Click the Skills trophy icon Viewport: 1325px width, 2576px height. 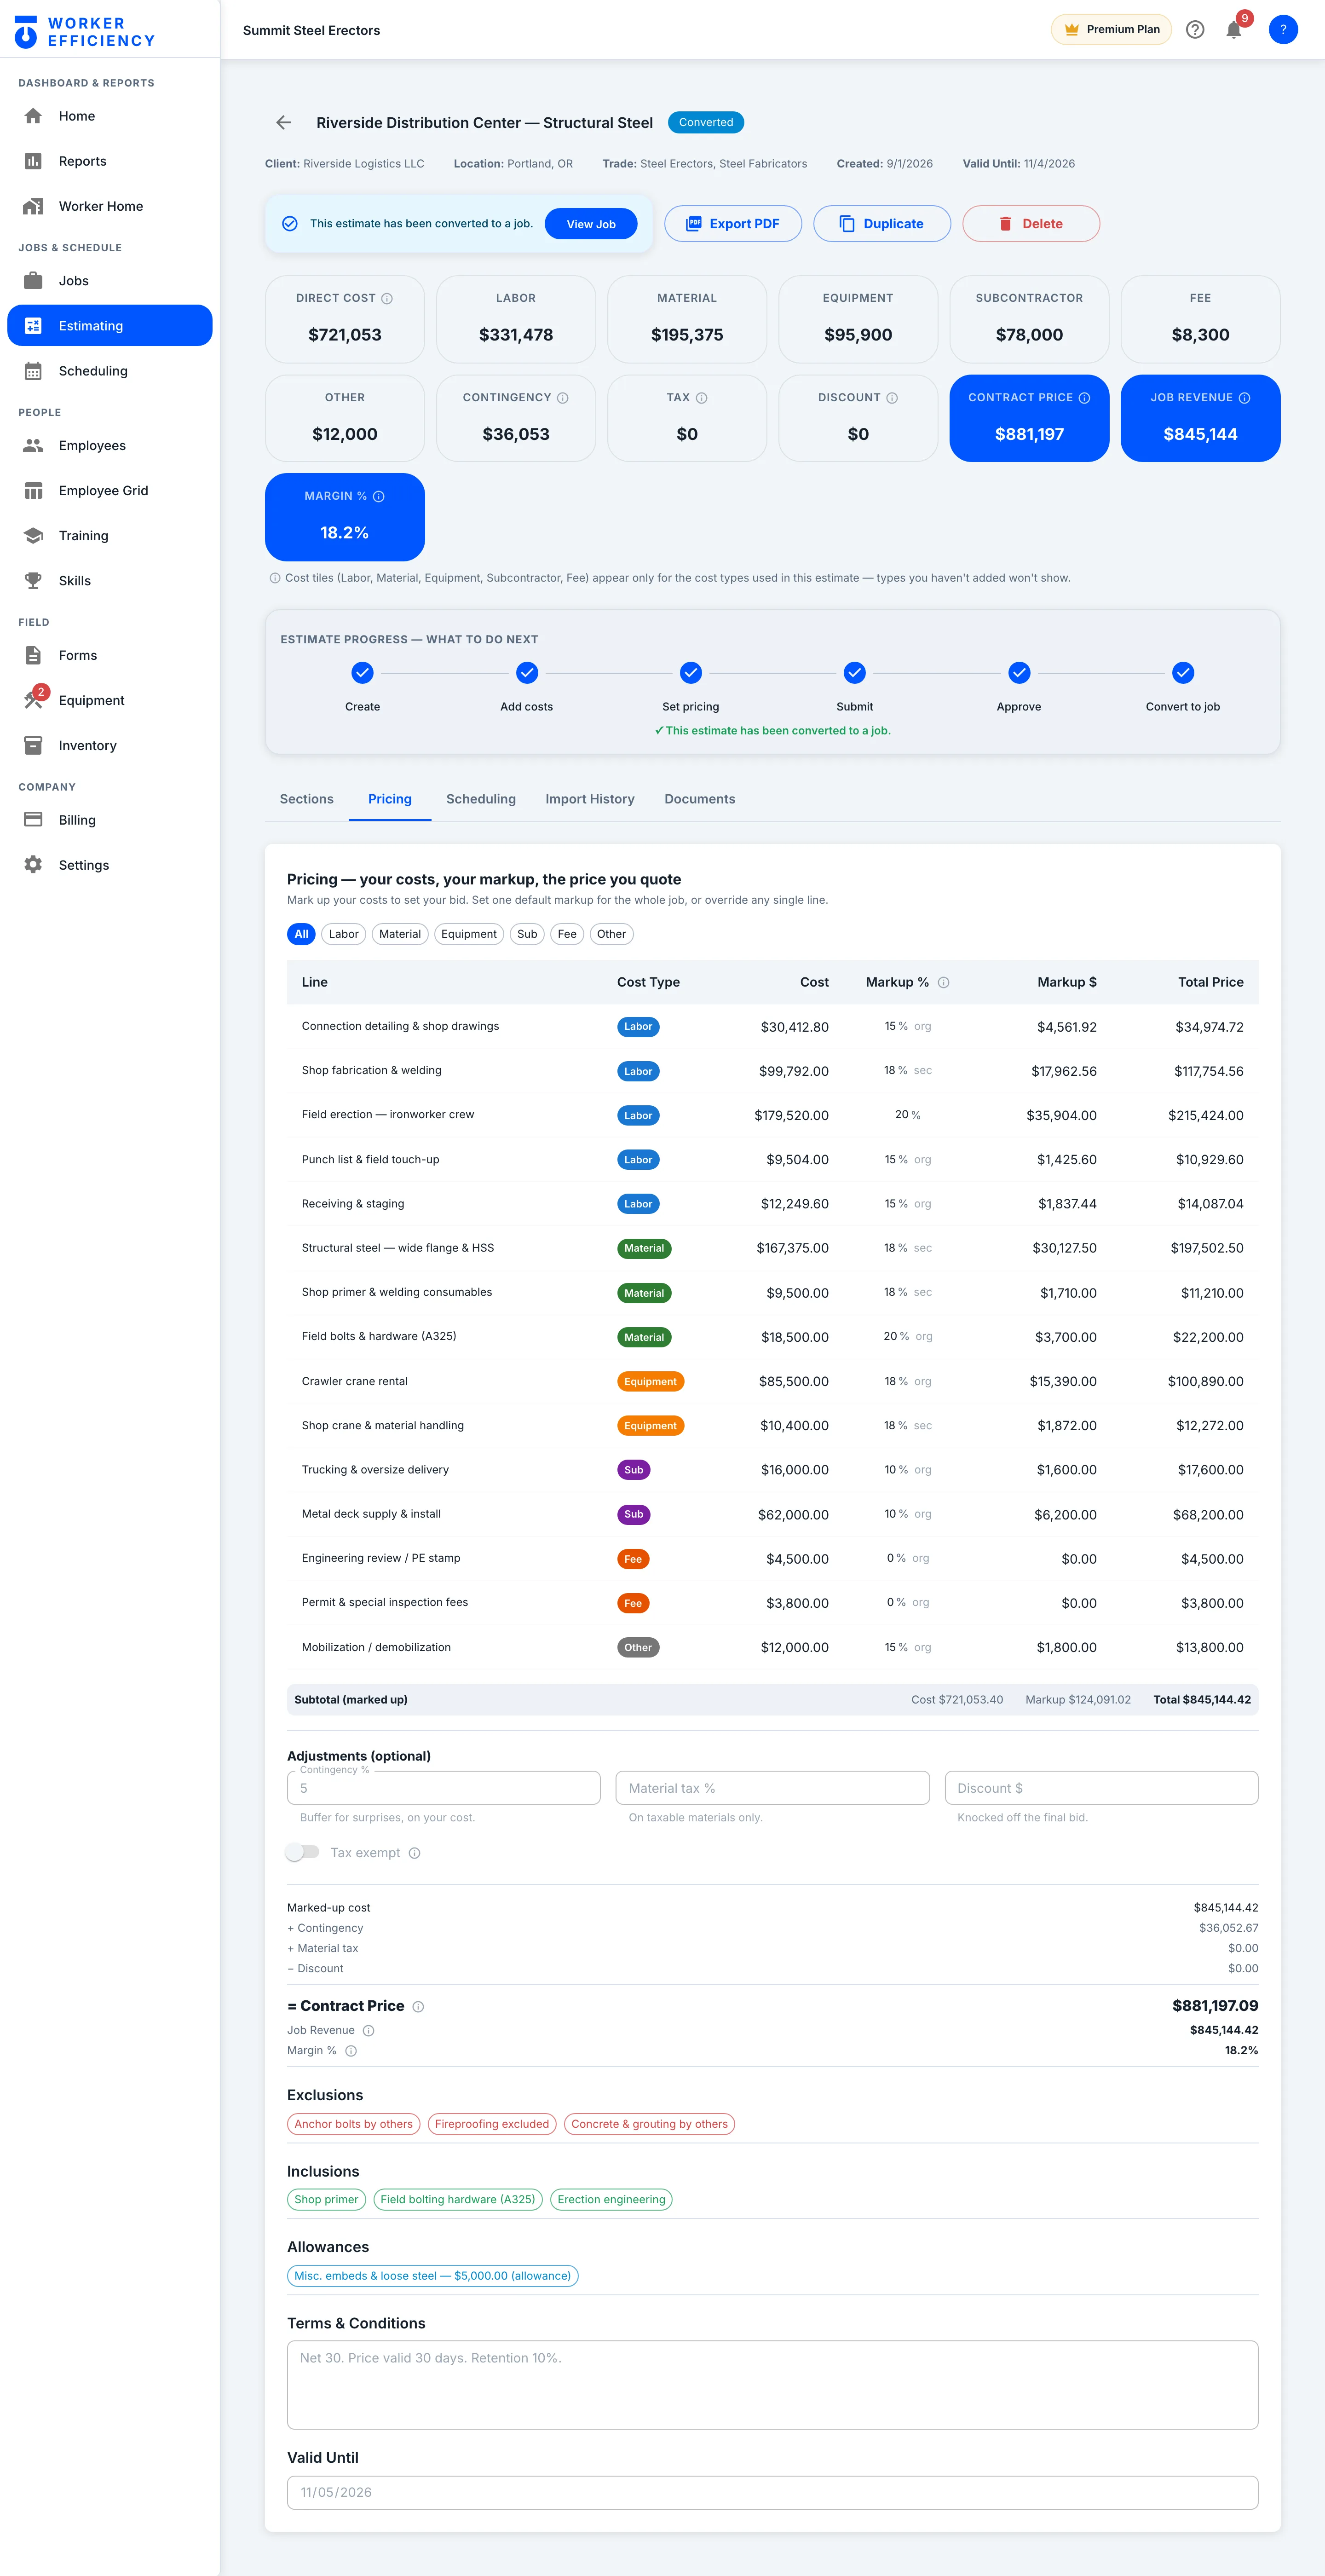click(33, 581)
